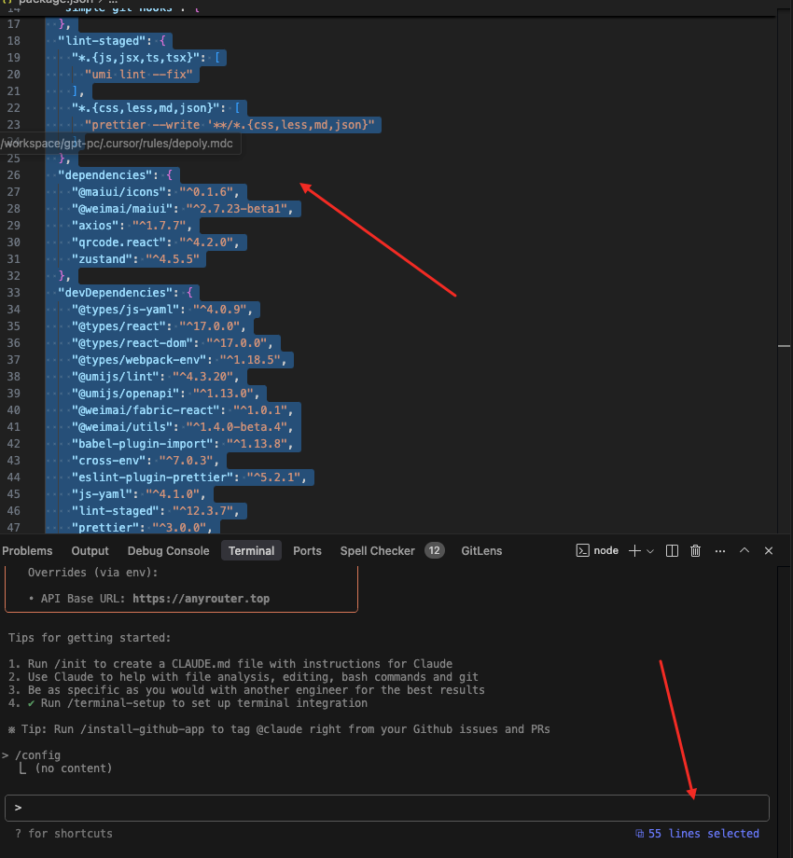The image size is (793, 858).
Task: Open the Debug Console tab
Action: pyautogui.click(x=168, y=550)
